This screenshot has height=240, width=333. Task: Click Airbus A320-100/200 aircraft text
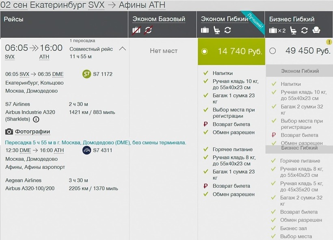(30, 188)
